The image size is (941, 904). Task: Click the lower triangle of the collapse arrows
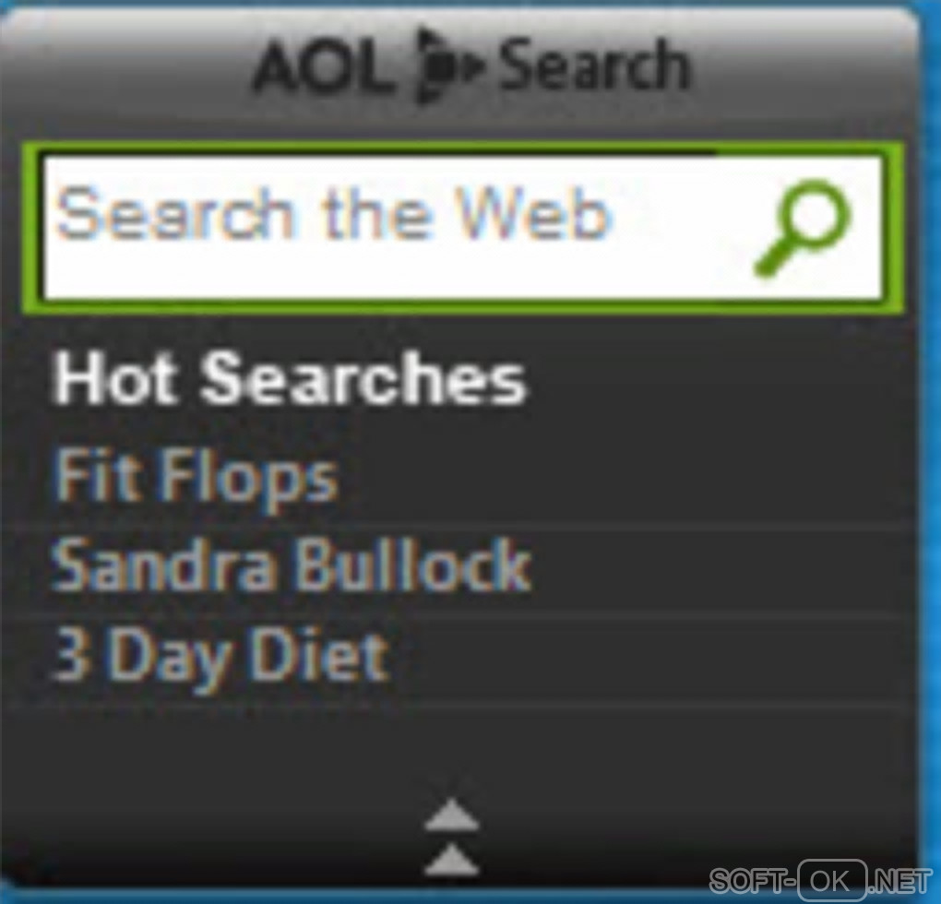(x=452, y=858)
